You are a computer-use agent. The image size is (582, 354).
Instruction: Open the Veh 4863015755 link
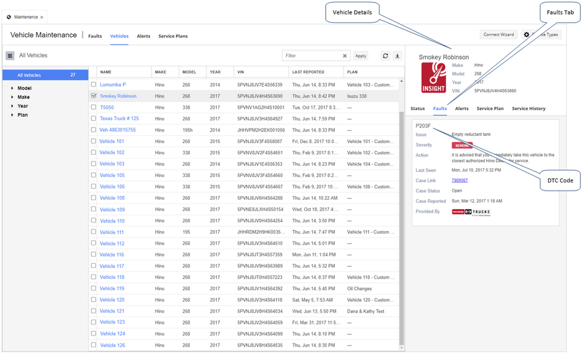[117, 130]
